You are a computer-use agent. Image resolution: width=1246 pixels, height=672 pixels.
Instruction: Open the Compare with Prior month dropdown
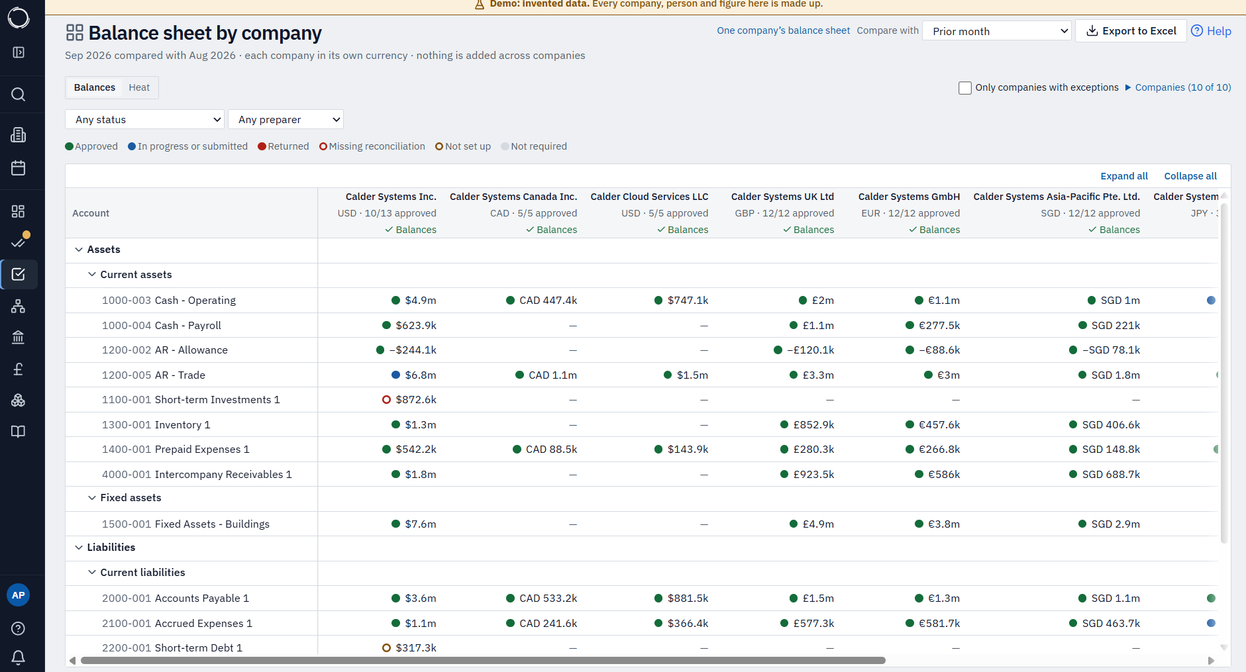click(997, 31)
